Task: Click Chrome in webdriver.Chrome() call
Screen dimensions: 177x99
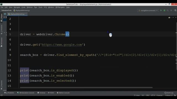Action: point(60,34)
